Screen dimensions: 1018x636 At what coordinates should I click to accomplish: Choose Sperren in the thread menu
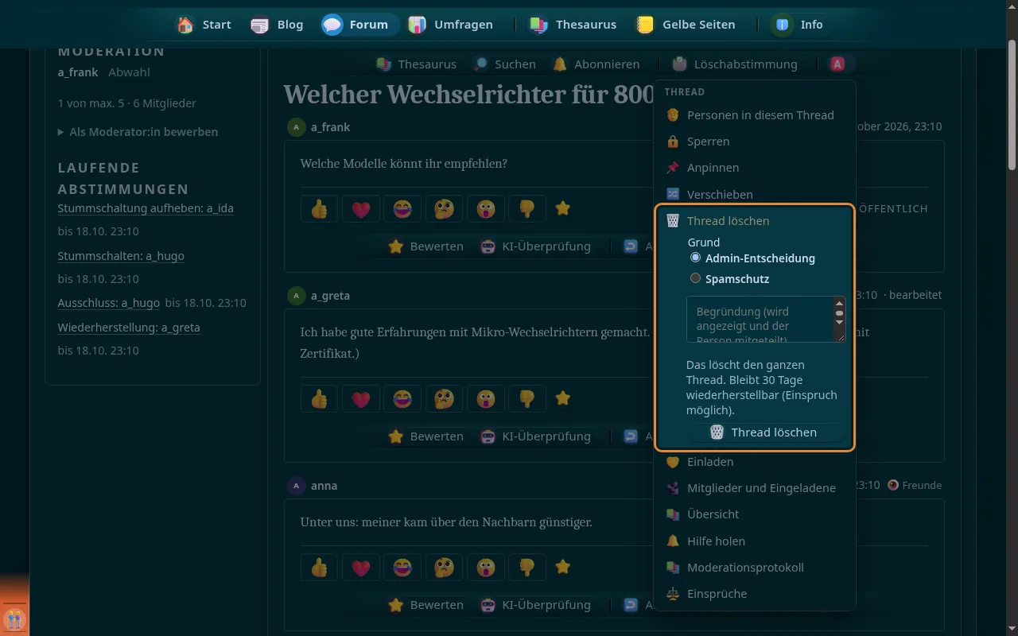tap(754, 142)
